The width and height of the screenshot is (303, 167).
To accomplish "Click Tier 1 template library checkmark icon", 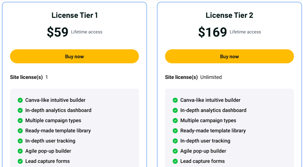I will point(20,131).
